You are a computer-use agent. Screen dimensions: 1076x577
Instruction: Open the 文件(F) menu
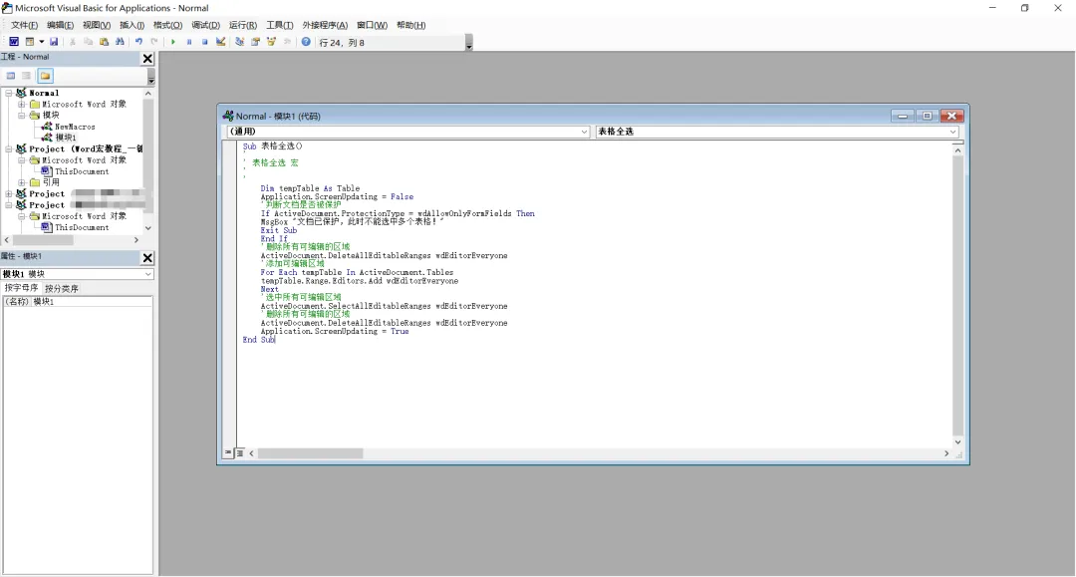pyautogui.click(x=24, y=25)
